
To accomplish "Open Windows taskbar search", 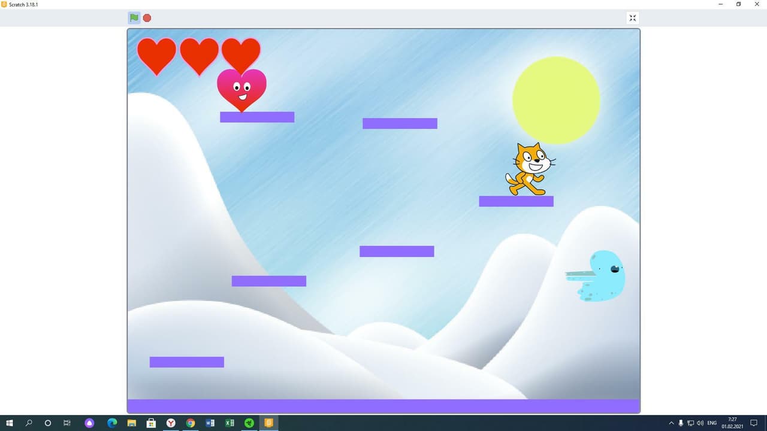I will (x=29, y=423).
